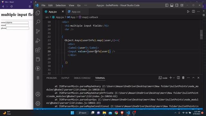Open the File menu
The width and height of the screenshot is (206, 116).
coord(43,5)
